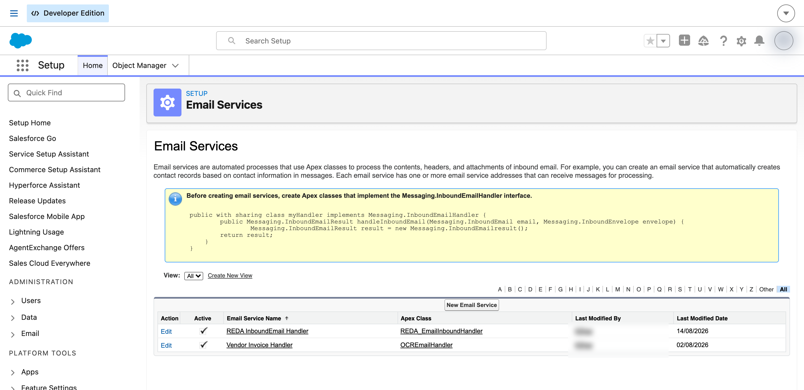Open the setup gear icon
Viewport: 804px width, 390px height.
coord(741,41)
